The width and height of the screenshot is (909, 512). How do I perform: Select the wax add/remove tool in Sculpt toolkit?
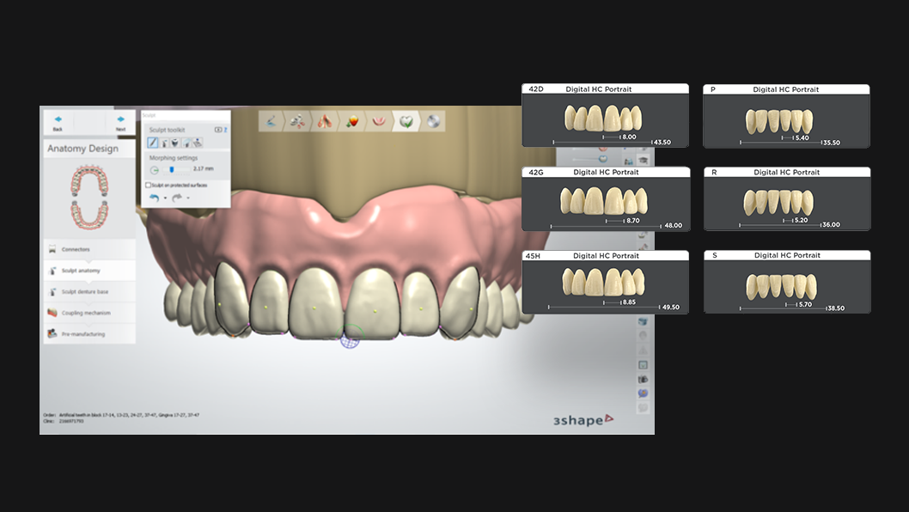(163, 143)
